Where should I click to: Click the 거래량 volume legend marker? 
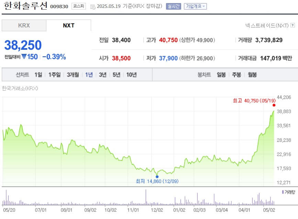(283, 192)
